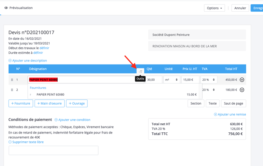
Task: Open the circular chevron menu for line 1
Action: (242, 80)
